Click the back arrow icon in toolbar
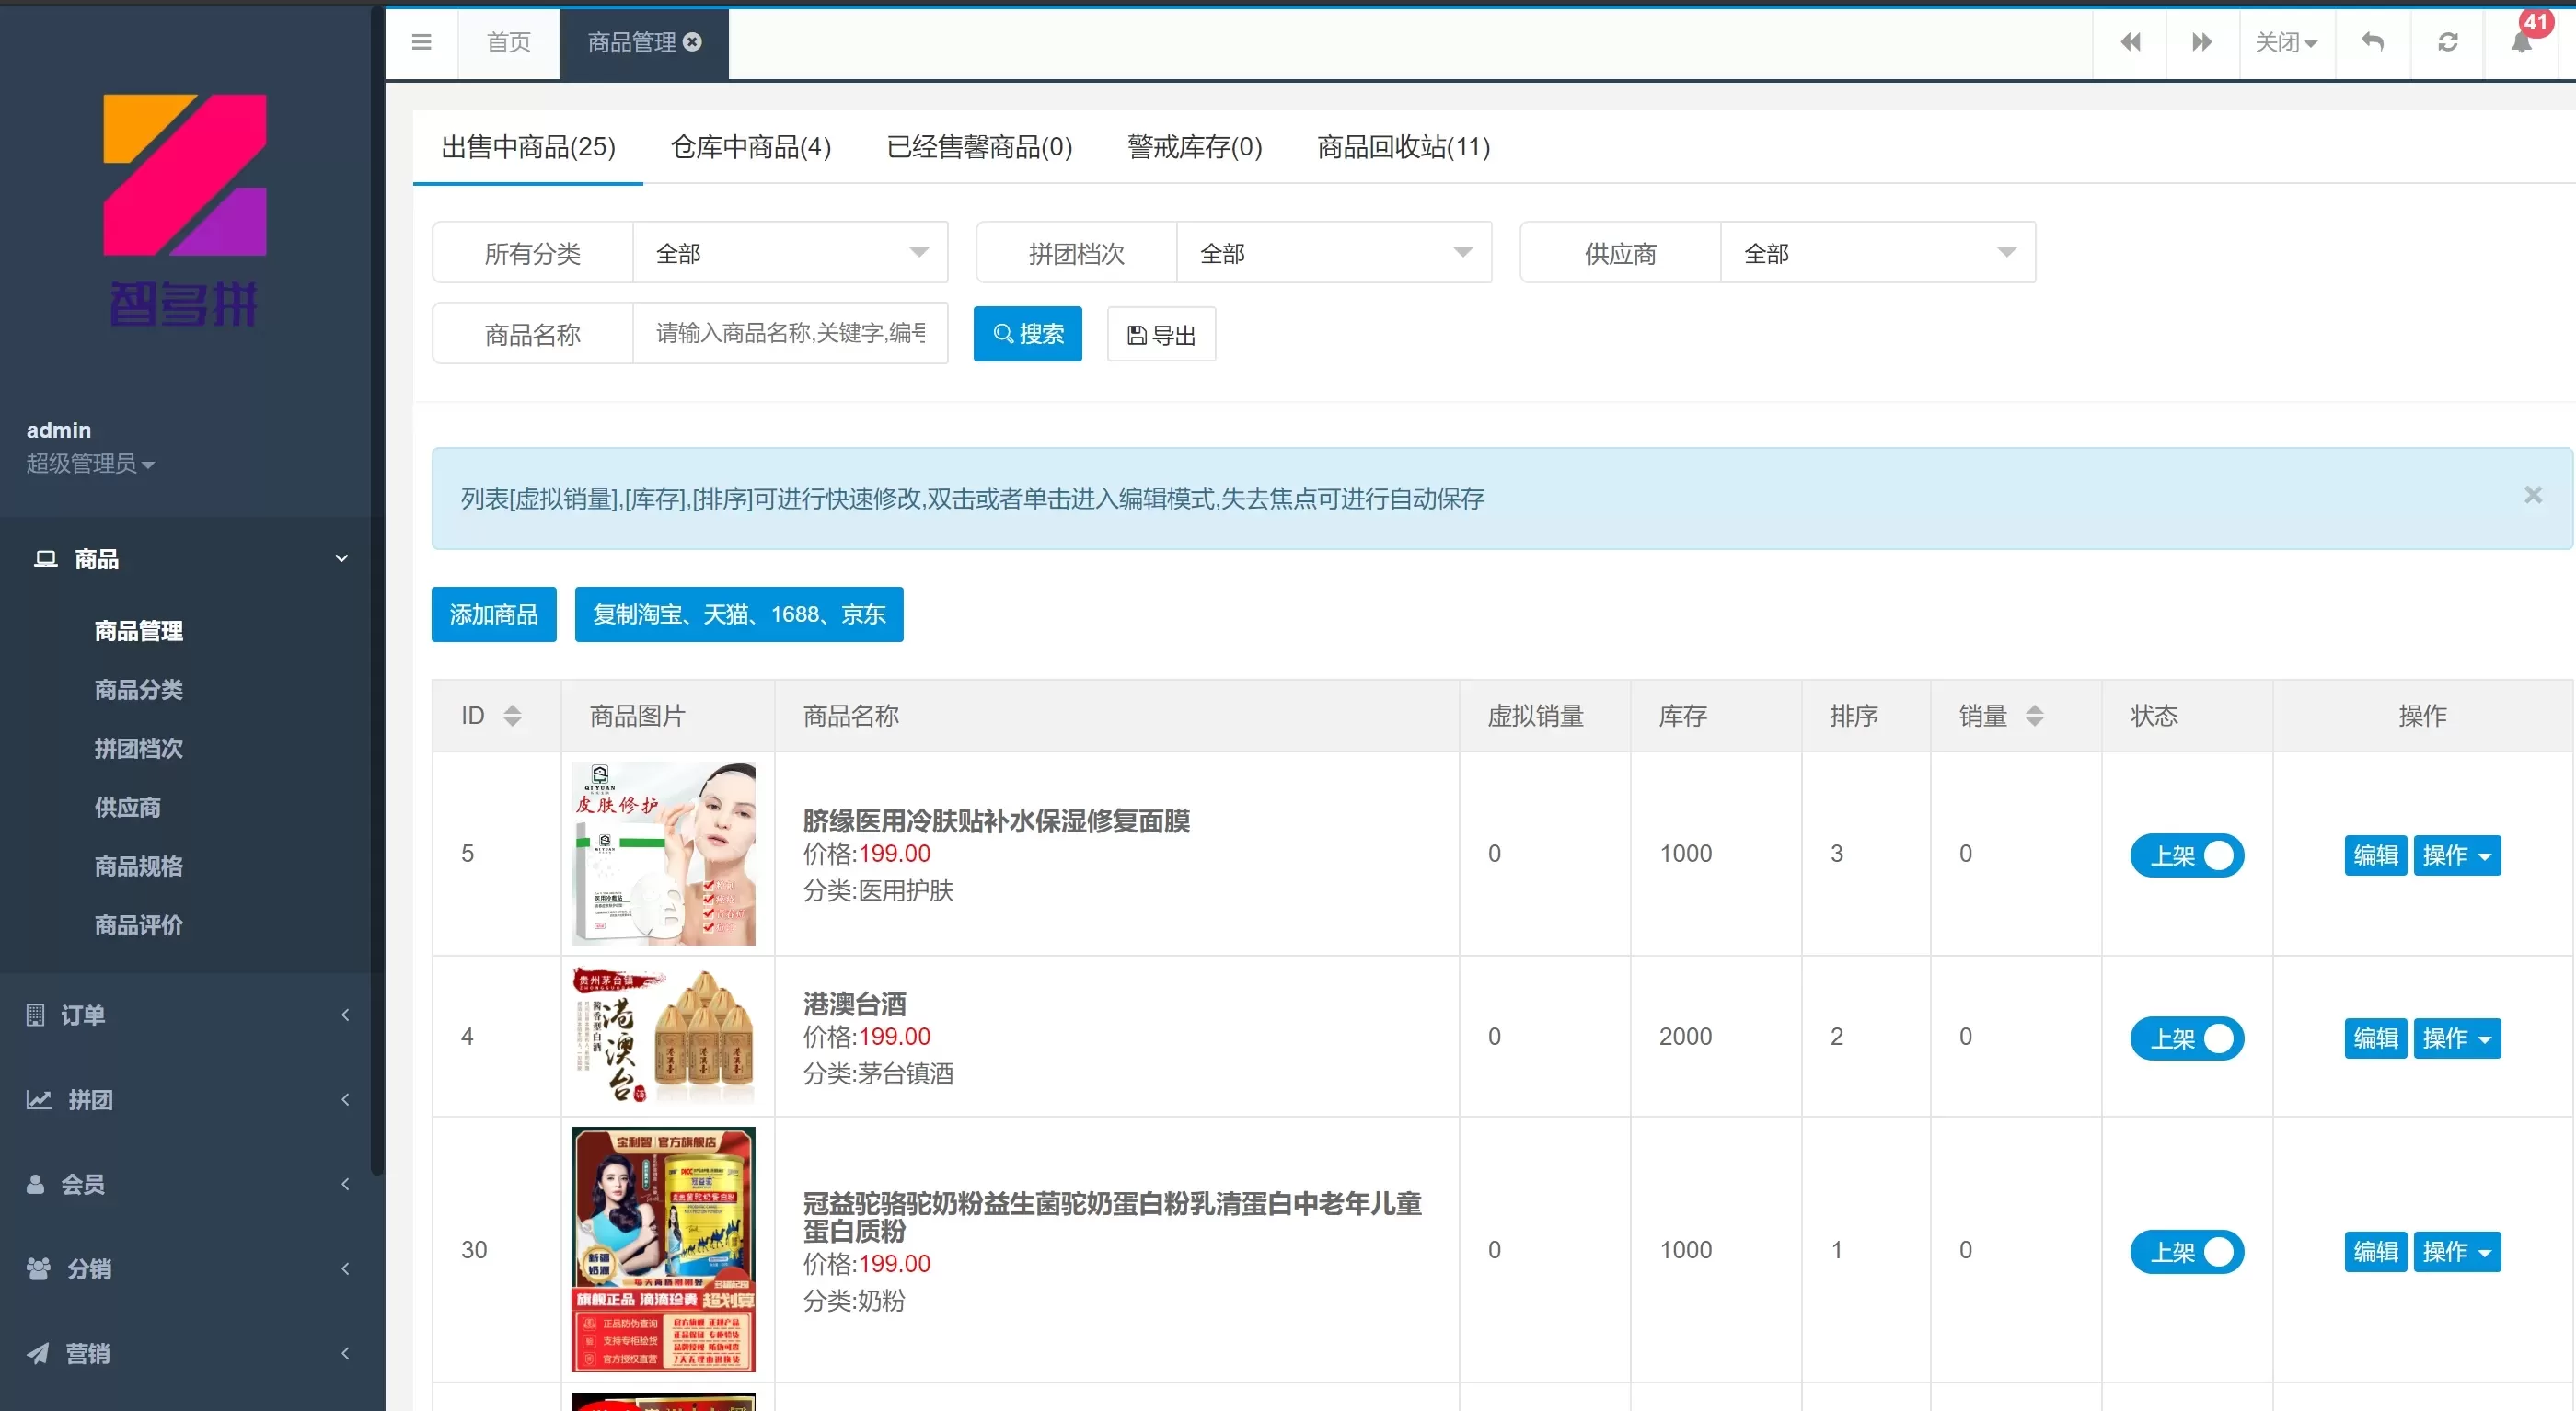Viewport: 2576px width, 1411px height. [2372, 42]
